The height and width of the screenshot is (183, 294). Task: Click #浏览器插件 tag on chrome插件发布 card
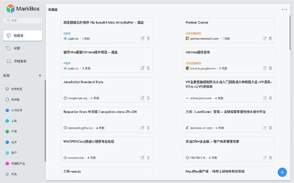(193, 63)
